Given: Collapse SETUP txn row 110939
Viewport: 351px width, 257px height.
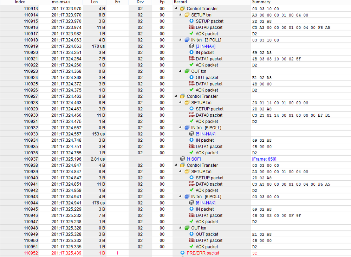Looking at the screenshot, I should (180, 172).
